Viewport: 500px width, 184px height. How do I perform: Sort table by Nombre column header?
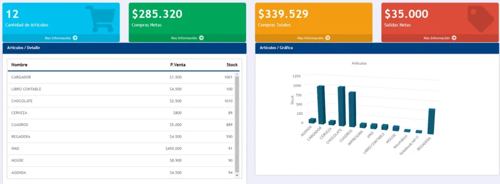coord(20,65)
